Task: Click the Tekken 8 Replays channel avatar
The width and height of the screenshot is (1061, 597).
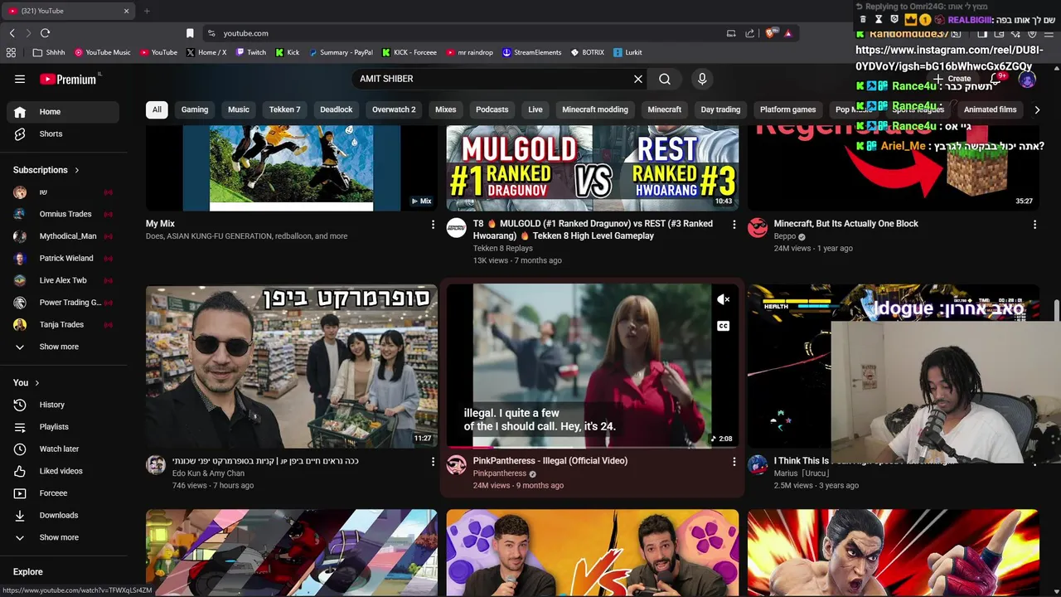Action: tap(457, 228)
